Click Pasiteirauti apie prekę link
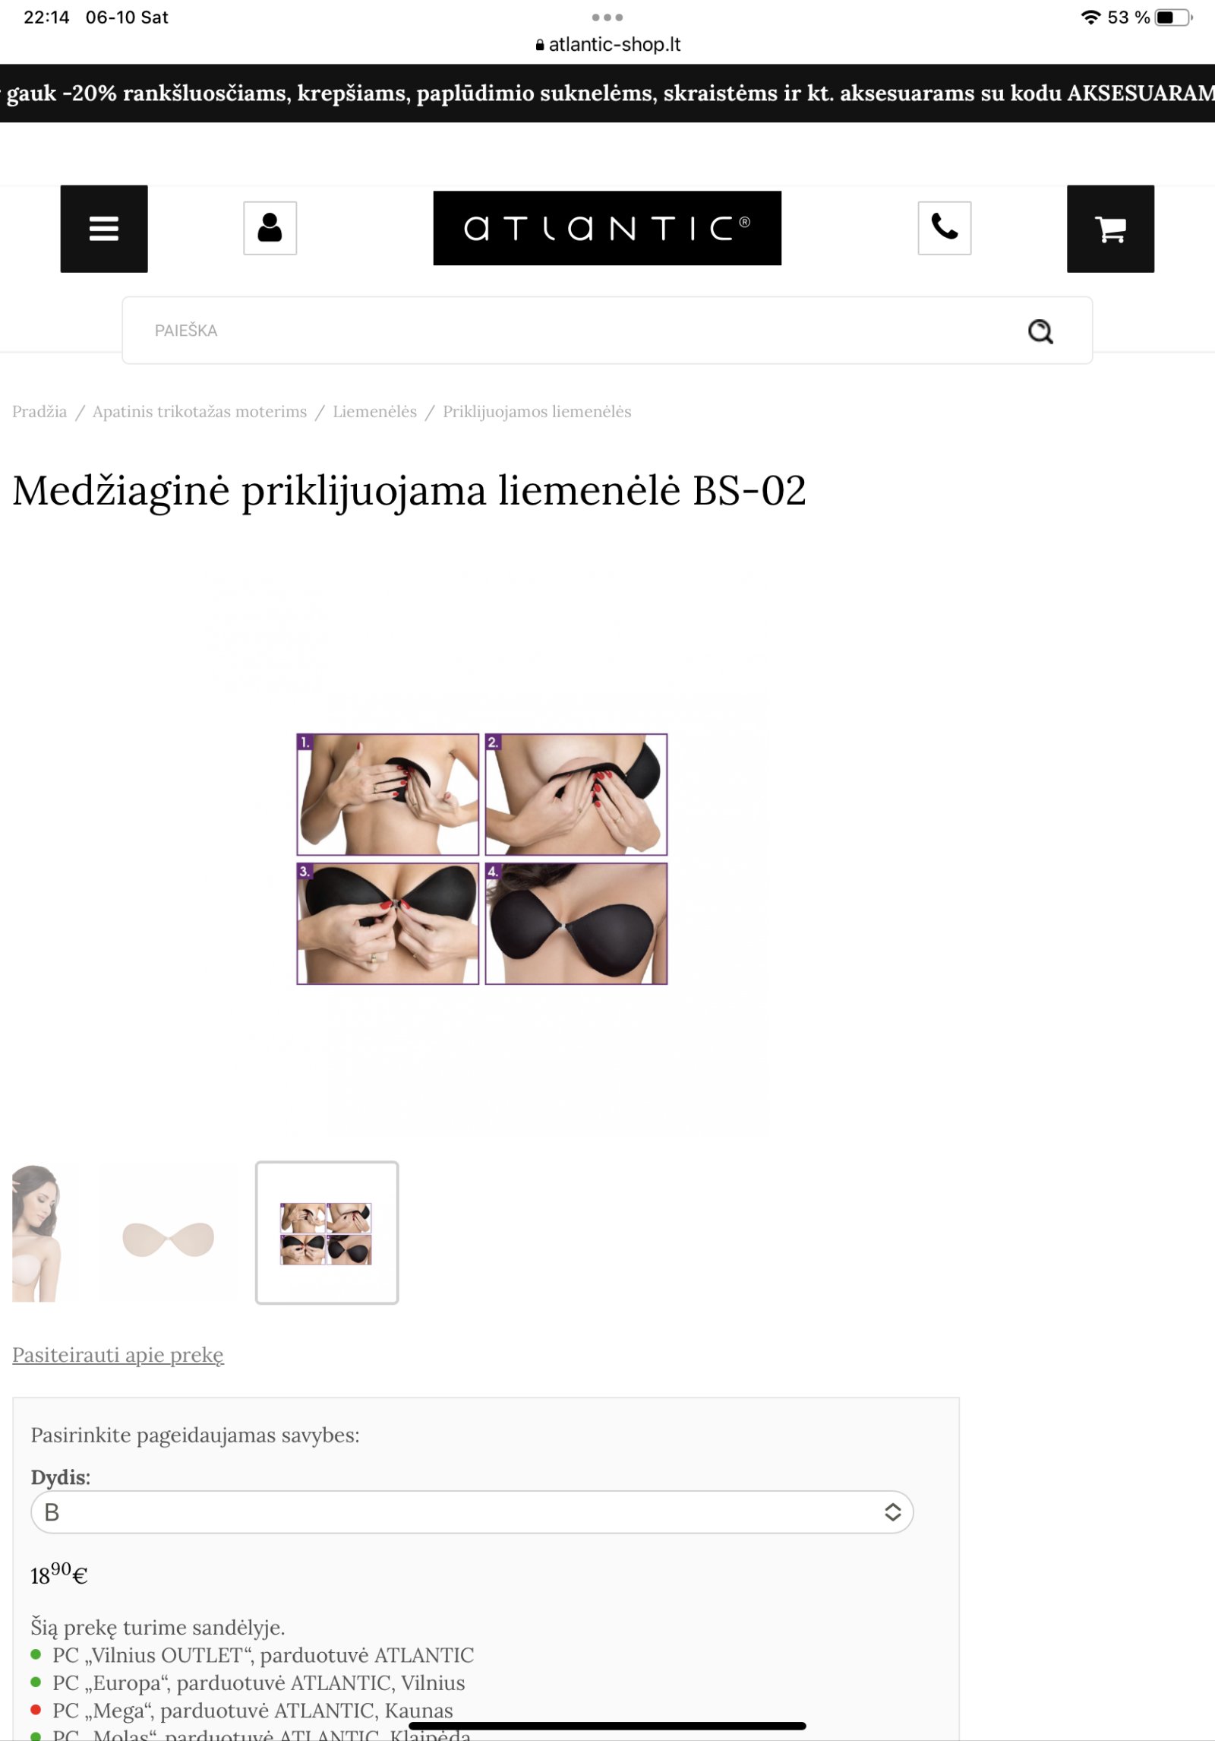This screenshot has width=1215, height=1741. pos(118,1355)
